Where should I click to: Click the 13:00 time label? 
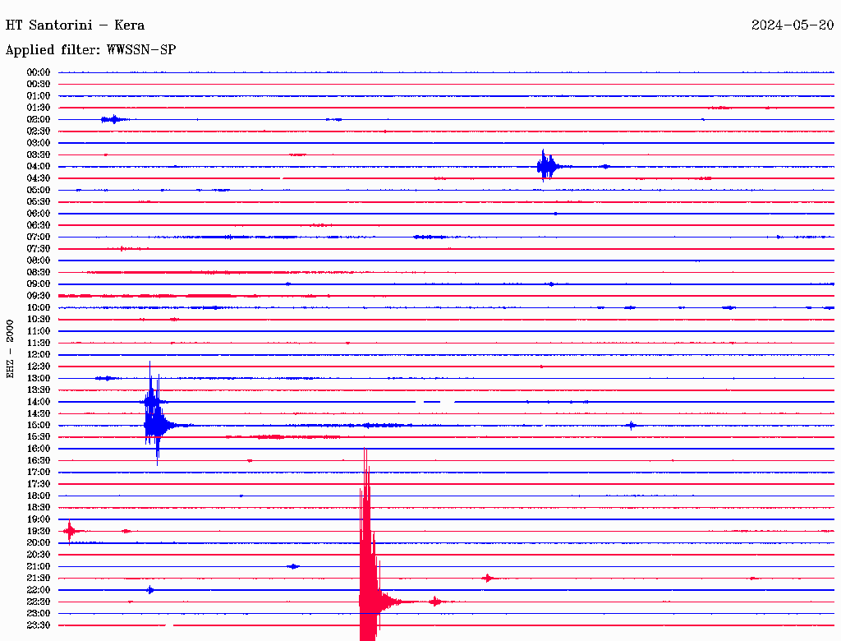click(x=39, y=379)
